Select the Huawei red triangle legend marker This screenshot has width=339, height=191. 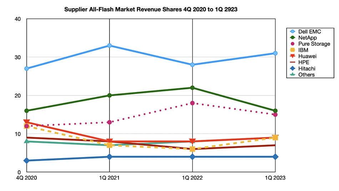pos(292,56)
